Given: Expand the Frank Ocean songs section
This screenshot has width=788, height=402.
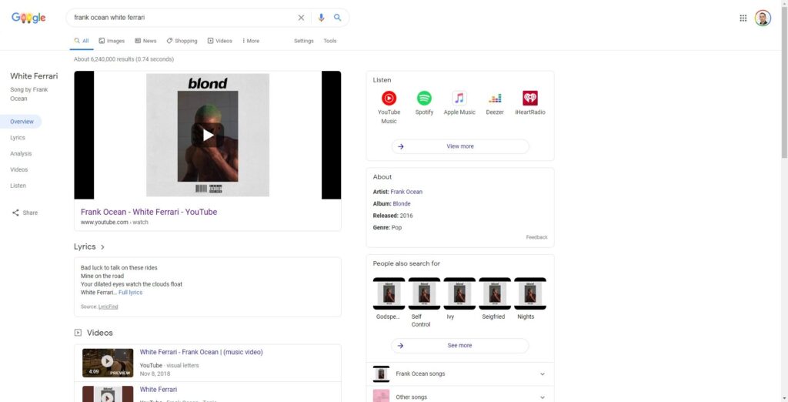Looking at the screenshot, I should pos(542,374).
